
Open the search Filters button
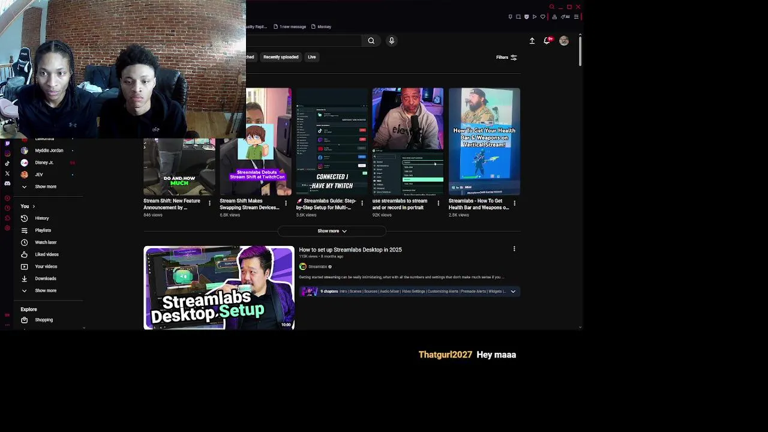506,57
